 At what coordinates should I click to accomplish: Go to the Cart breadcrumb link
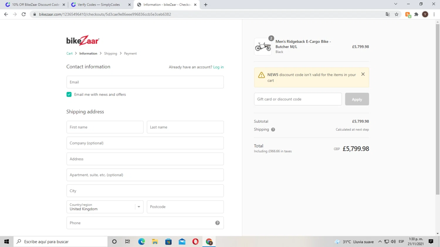(x=70, y=54)
